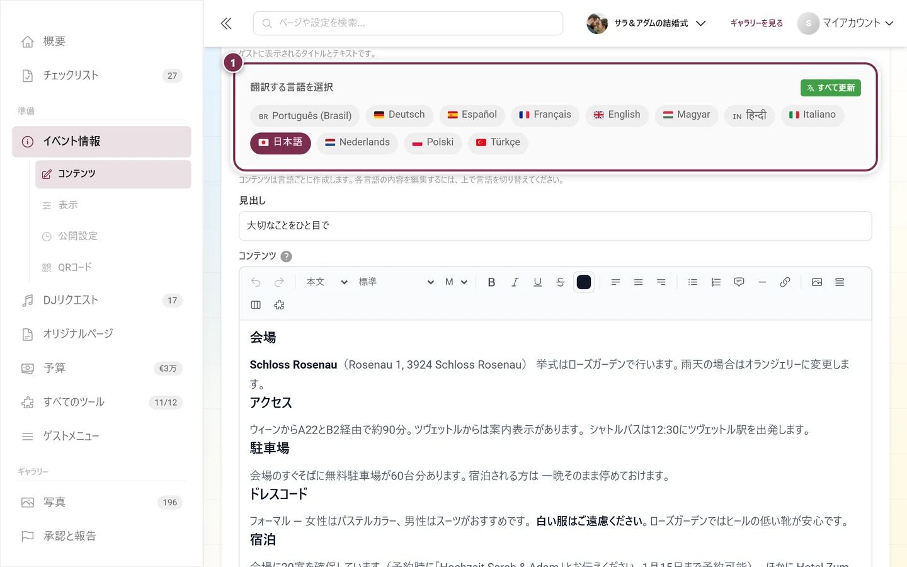Select the 日本語 language chip
Image resolution: width=907 pixels, height=567 pixels.
(x=280, y=142)
